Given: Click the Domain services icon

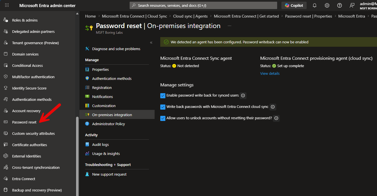Looking at the screenshot, I should tap(5, 54).
